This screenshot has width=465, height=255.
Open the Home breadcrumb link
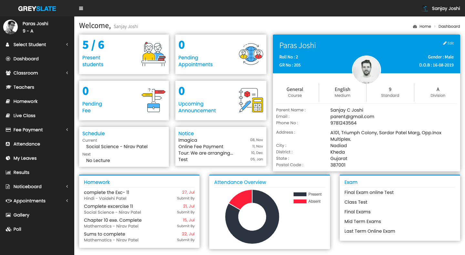click(x=425, y=26)
